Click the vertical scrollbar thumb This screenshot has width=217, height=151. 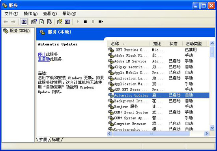pos(212,52)
